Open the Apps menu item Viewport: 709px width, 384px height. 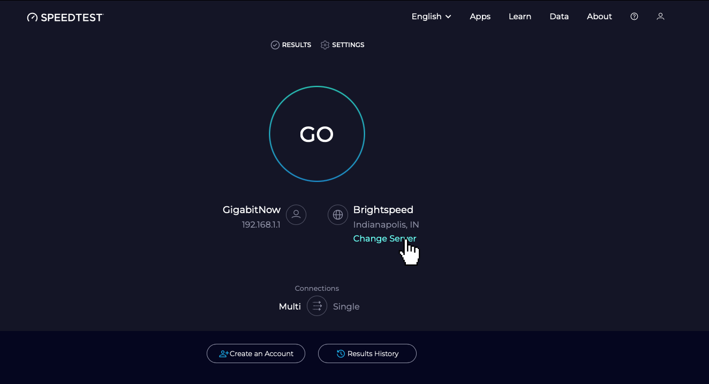point(480,17)
